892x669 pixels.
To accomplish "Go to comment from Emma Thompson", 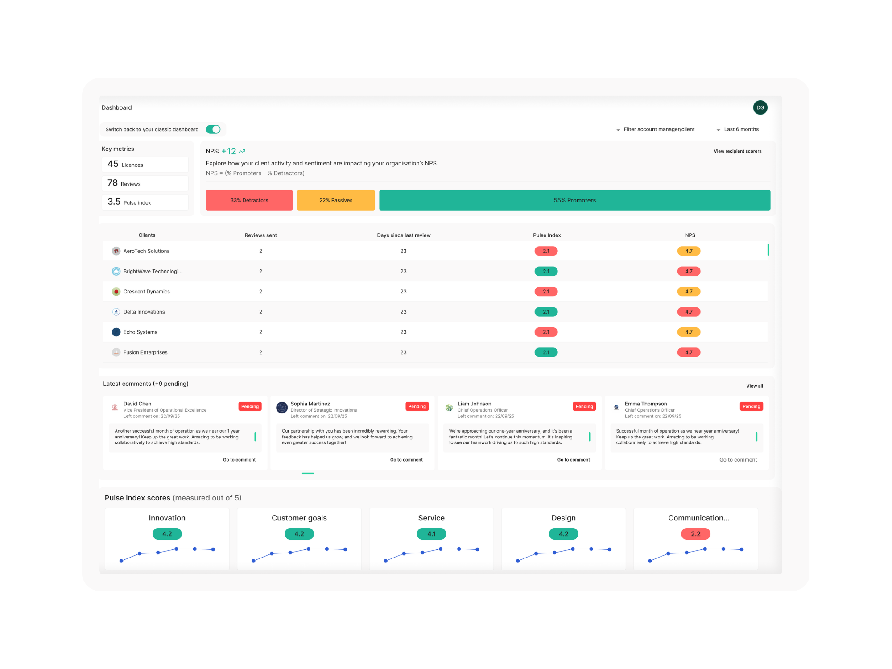I will 738,460.
